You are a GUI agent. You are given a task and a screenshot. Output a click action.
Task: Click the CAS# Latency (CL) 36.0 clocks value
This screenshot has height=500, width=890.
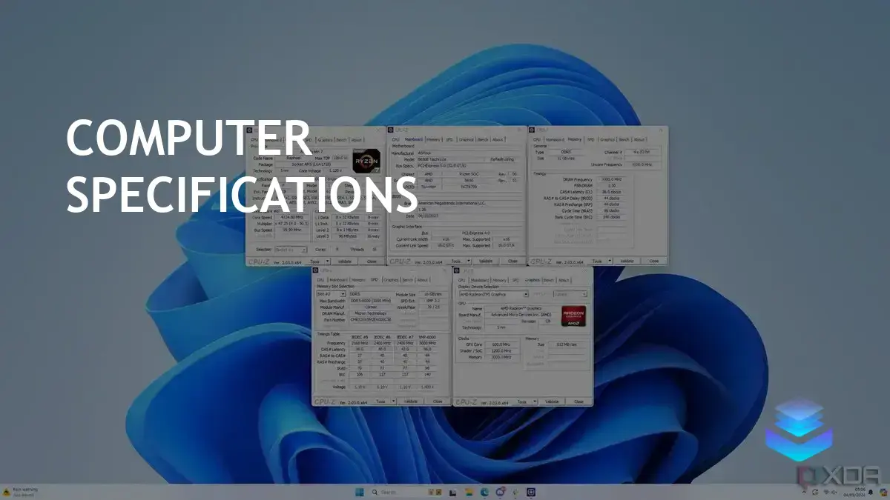coord(611,192)
